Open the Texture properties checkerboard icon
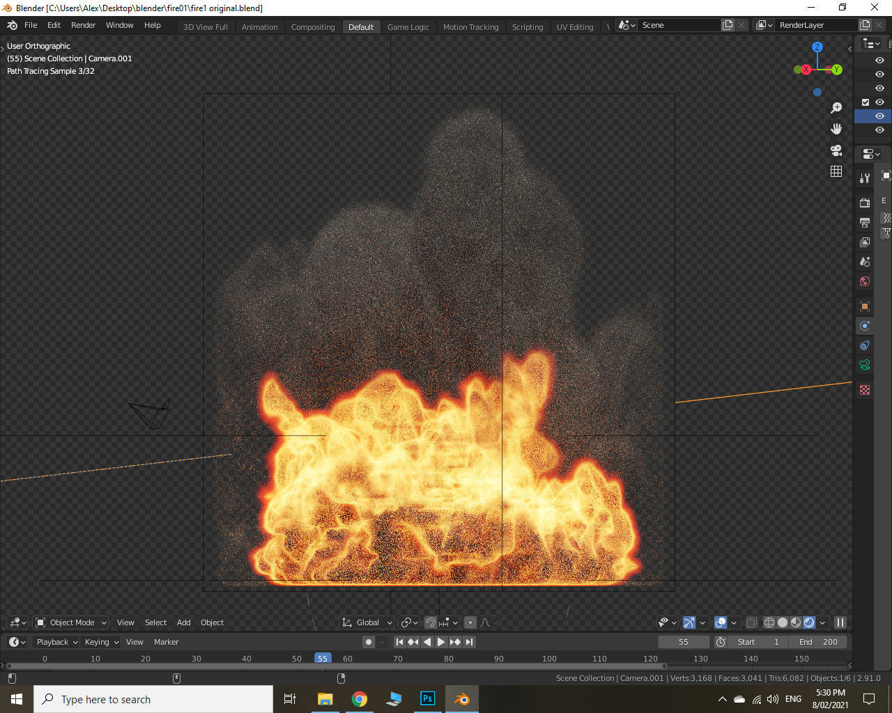Image resolution: width=892 pixels, height=713 pixels. (865, 390)
